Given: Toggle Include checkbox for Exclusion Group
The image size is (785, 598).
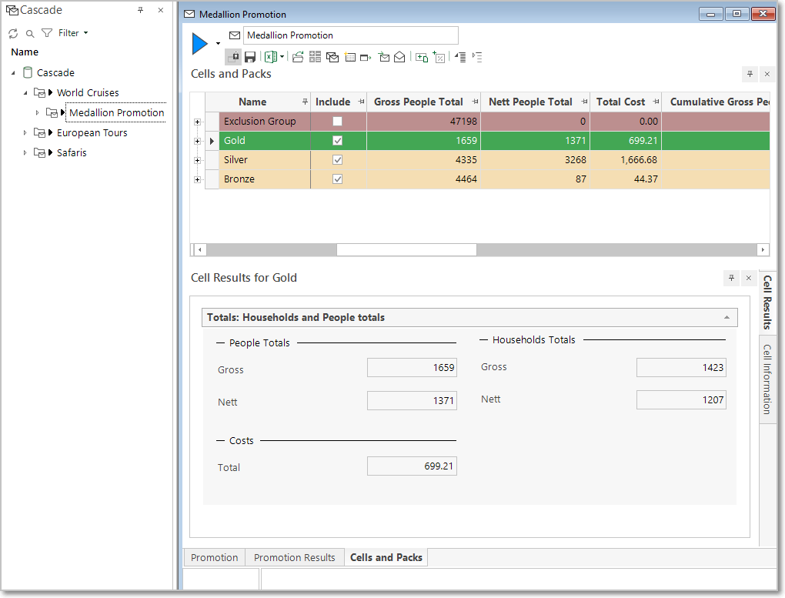Looking at the screenshot, I should tap(337, 122).
